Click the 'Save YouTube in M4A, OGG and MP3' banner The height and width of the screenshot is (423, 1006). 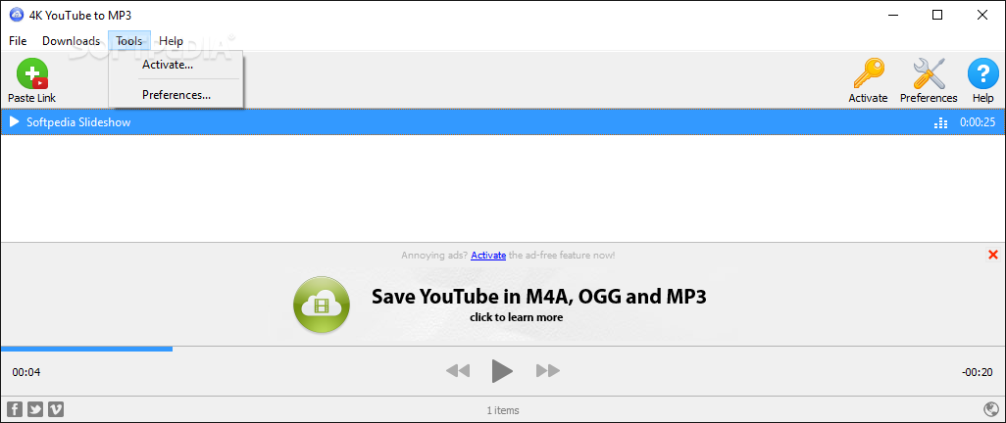tap(539, 297)
